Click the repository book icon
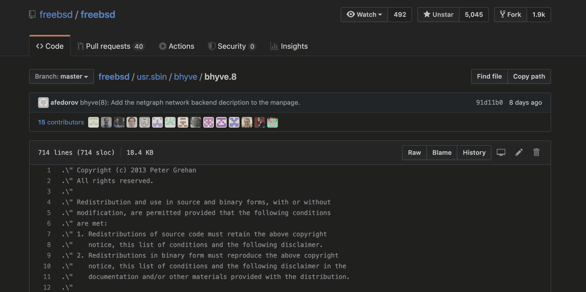Image resolution: width=586 pixels, height=292 pixels. click(x=32, y=14)
